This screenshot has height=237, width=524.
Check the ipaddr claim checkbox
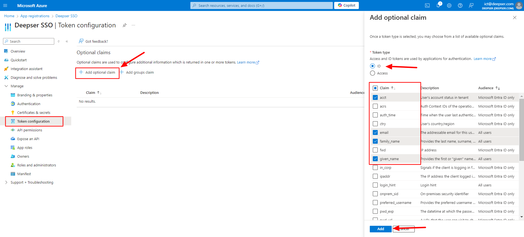pyautogui.click(x=375, y=176)
